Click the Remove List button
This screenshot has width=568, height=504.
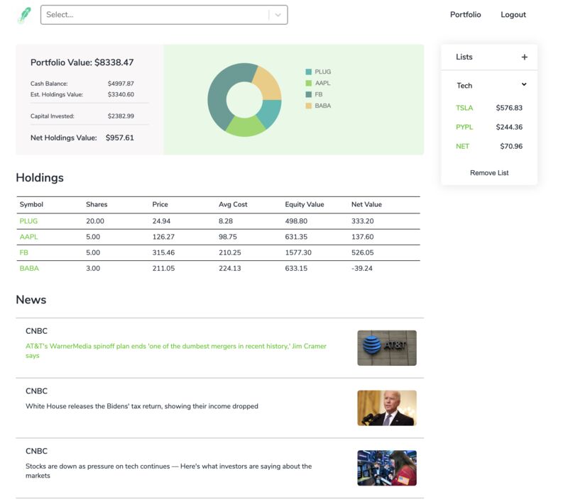[x=489, y=173]
